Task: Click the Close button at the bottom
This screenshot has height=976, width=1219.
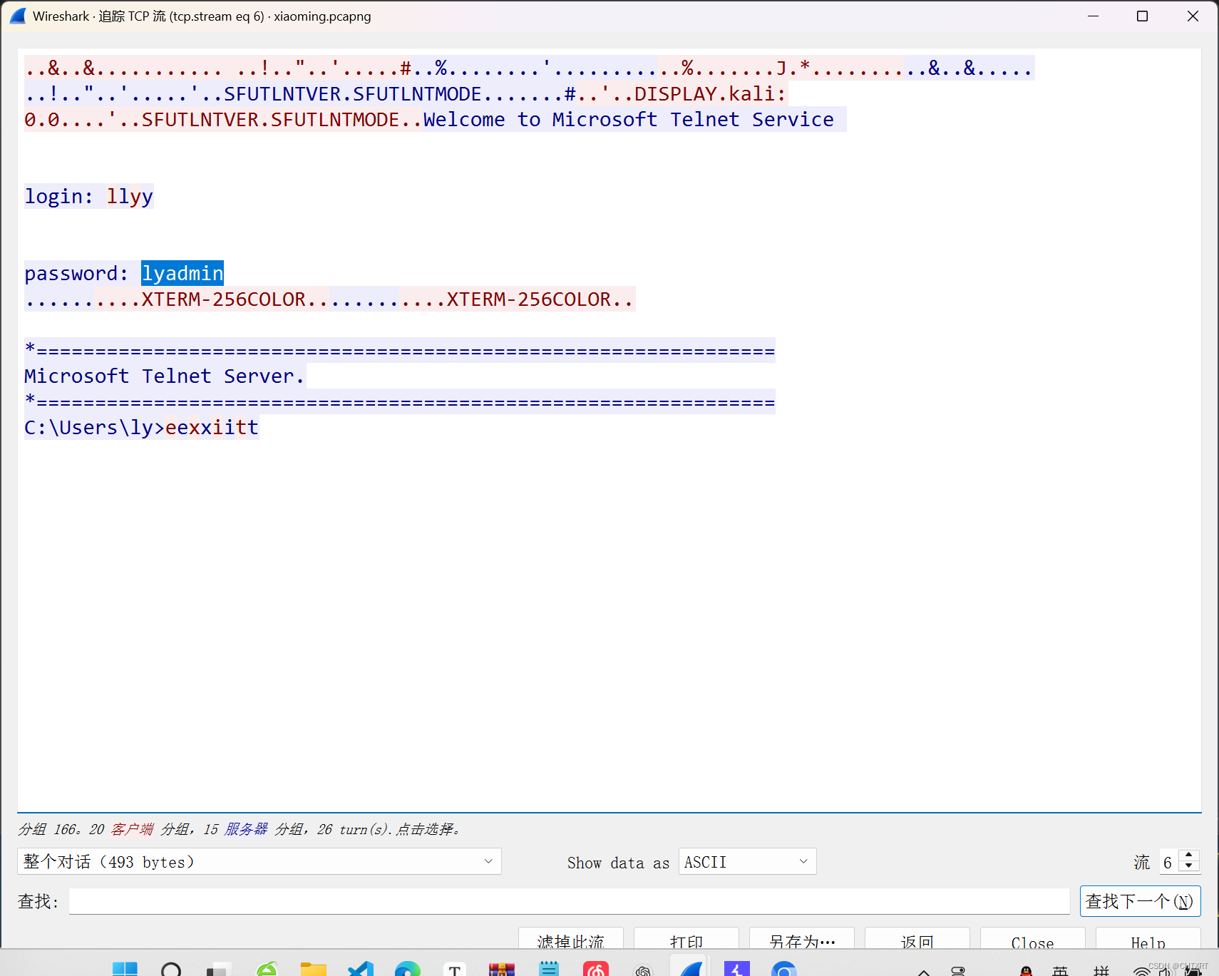Action: (1032, 940)
